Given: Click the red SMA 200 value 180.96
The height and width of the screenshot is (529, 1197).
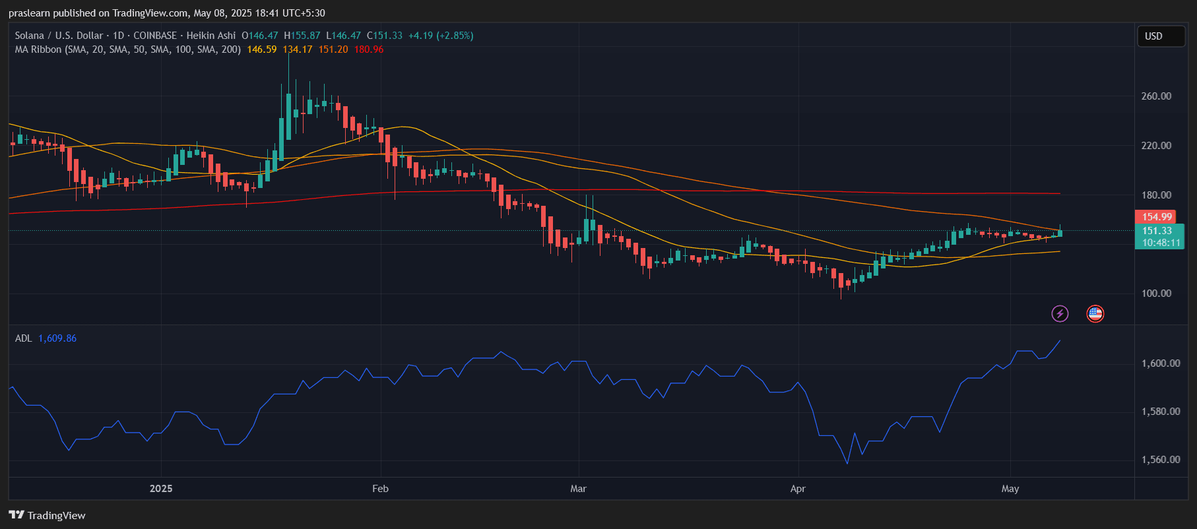Looking at the screenshot, I should (368, 49).
